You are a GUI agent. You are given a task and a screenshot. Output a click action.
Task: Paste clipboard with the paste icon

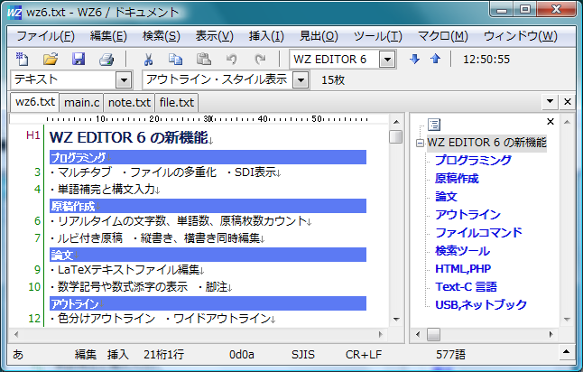coord(204,59)
